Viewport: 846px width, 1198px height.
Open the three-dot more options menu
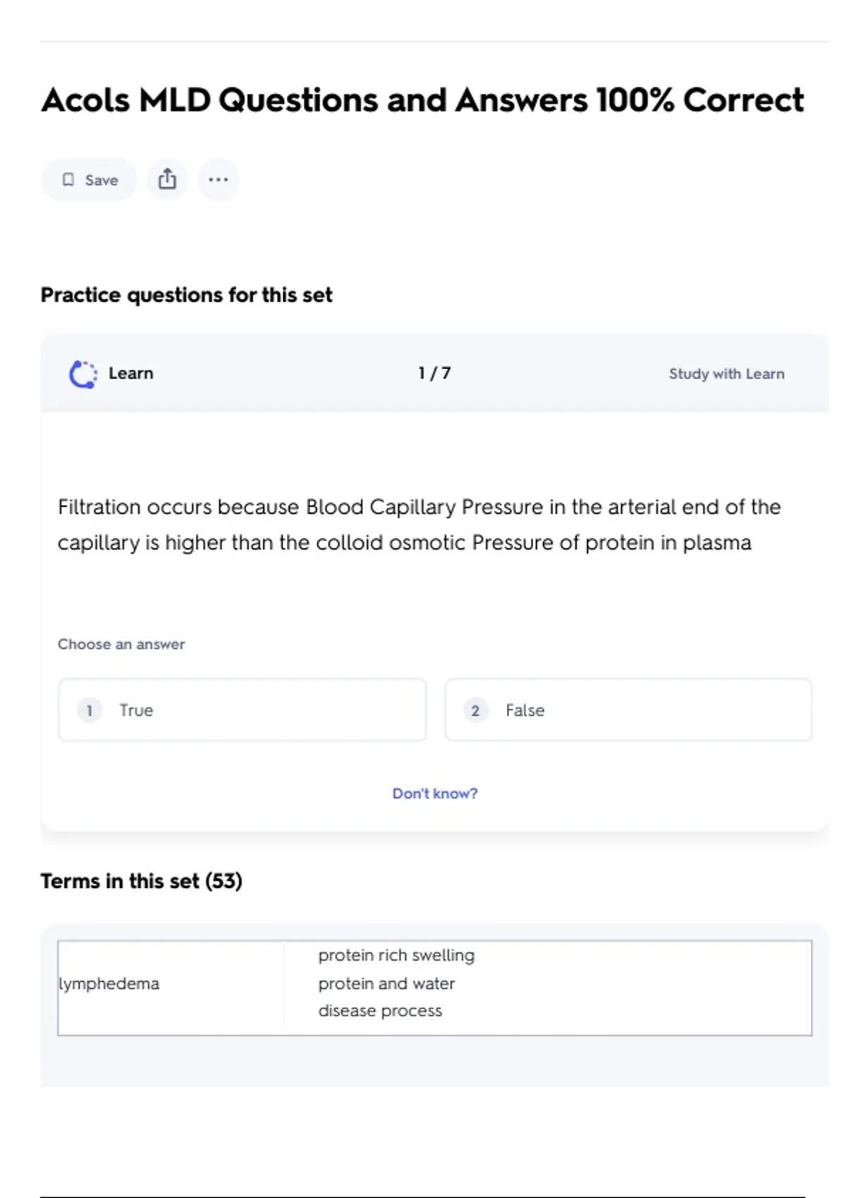[218, 180]
